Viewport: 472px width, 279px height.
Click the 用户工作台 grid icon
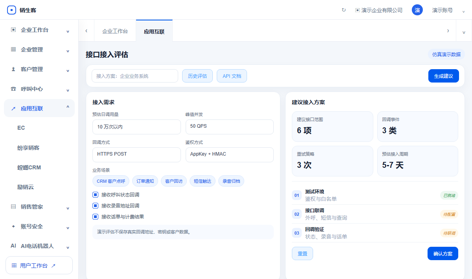click(14, 266)
